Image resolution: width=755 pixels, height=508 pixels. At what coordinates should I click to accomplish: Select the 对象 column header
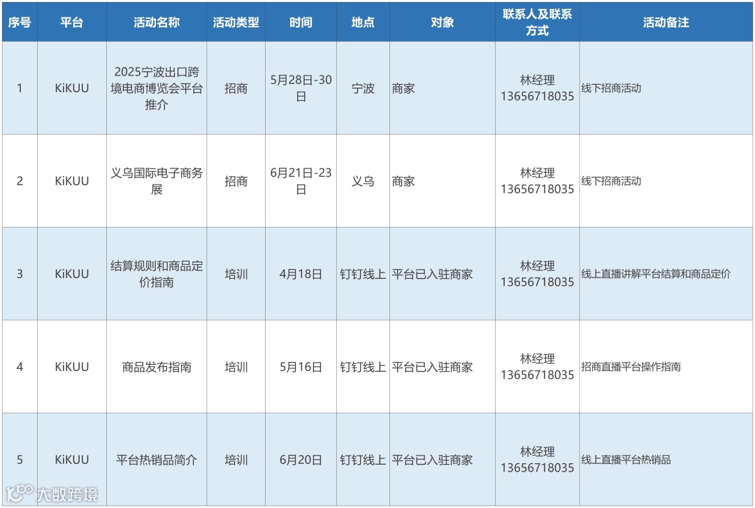coord(442,22)
